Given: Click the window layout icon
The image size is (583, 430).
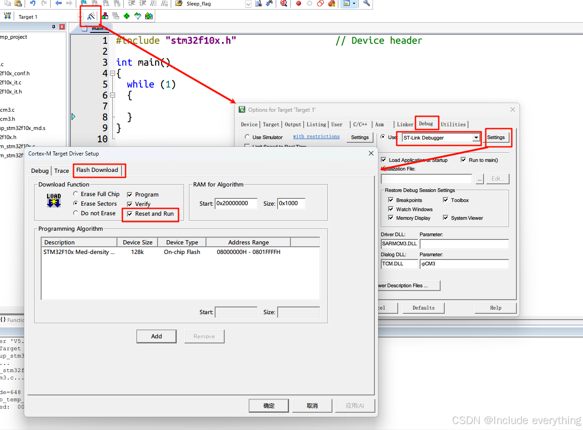Looking at the screenshot, I should pyautogui.click(x=347, y=4).
